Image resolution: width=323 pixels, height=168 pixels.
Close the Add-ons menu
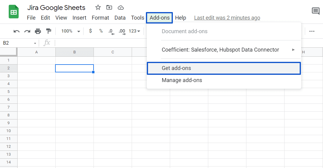click(x=160, y=18)
